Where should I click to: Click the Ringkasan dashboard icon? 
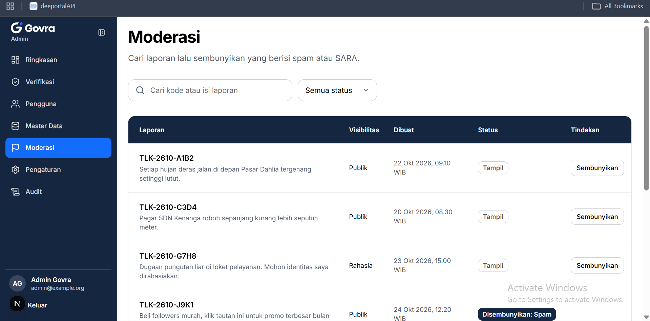click(x=15, y=60)
